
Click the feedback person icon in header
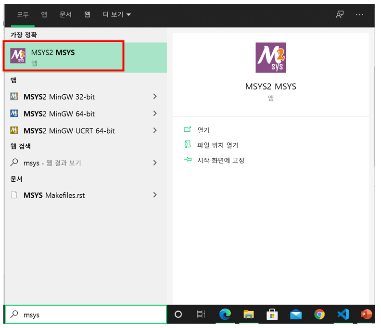point(340,14)
